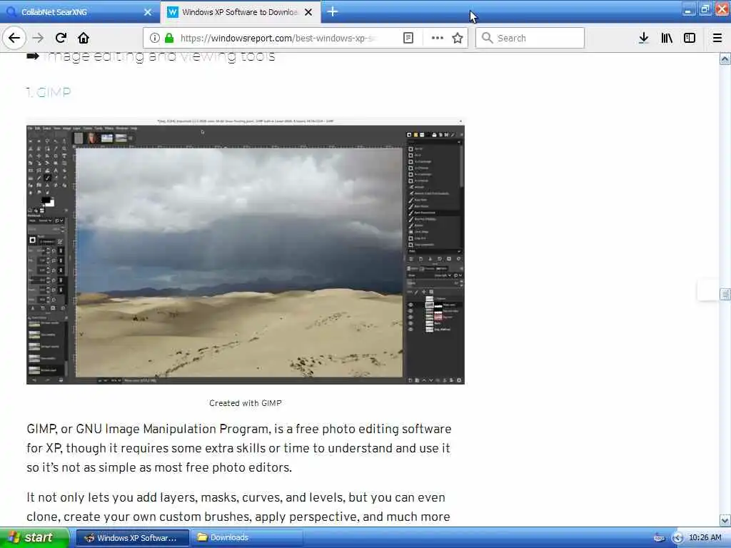Switch to the CollabNet SearXNG tab
This screenshot has width=731, height=548.
80,12
